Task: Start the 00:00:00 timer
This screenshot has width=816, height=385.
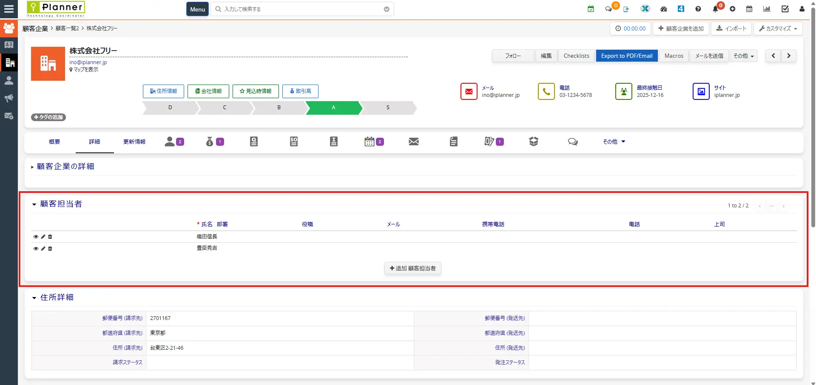Action: point(630,28)
